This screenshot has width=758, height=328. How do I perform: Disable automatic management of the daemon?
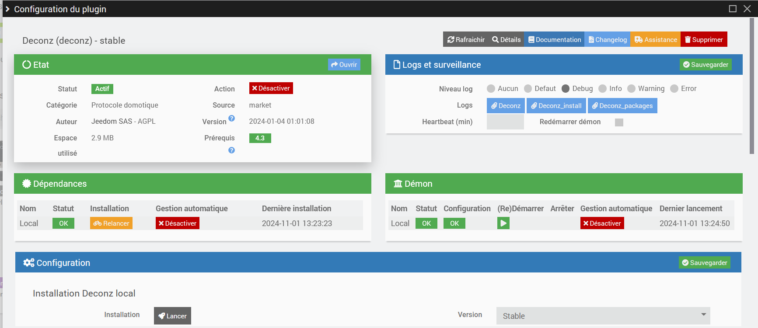tap(602, 223)
